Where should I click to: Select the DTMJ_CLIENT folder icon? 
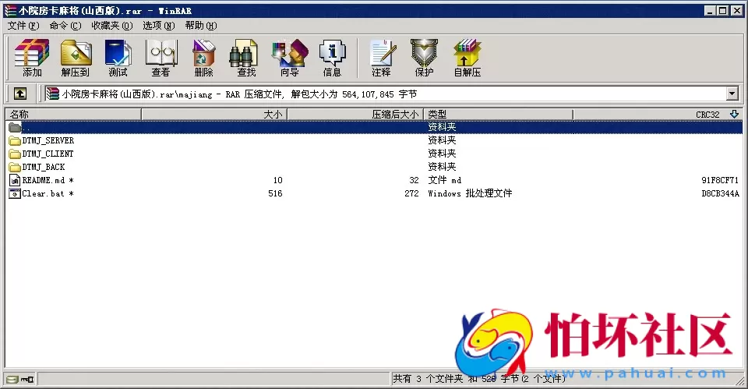click(15, 154)
